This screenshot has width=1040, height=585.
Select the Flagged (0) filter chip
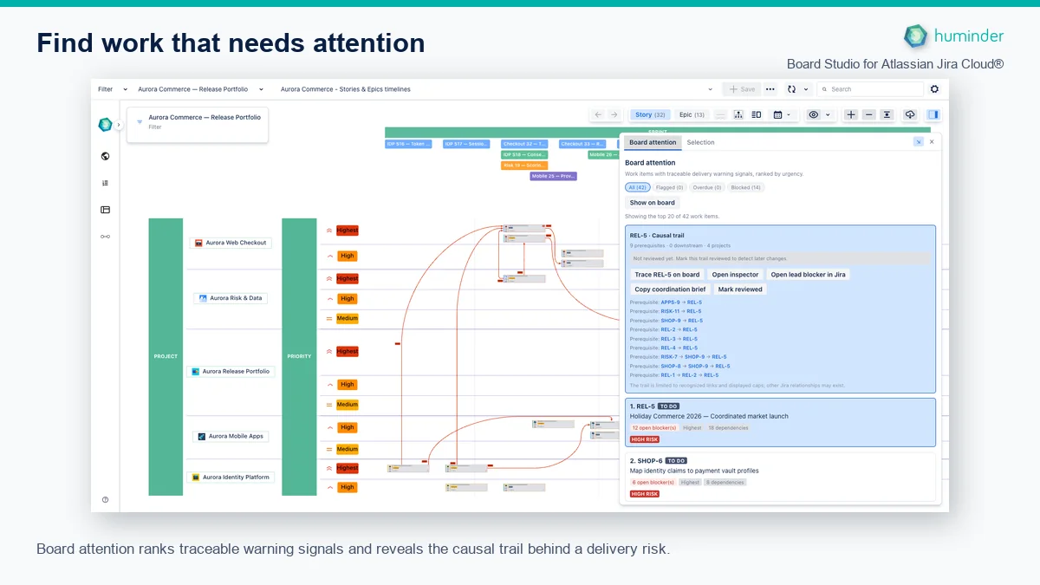coord(670,187)
